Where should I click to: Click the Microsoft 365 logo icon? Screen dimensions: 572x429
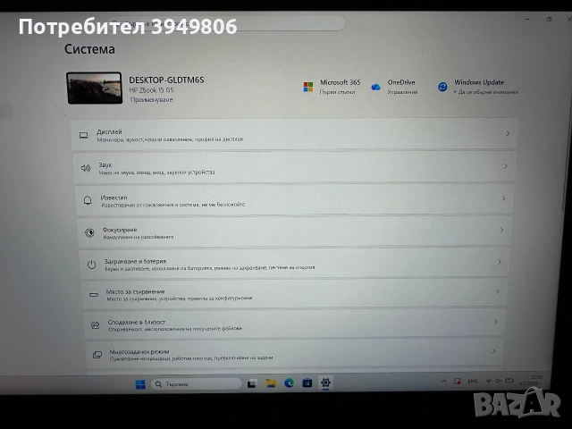pos(308,87)
